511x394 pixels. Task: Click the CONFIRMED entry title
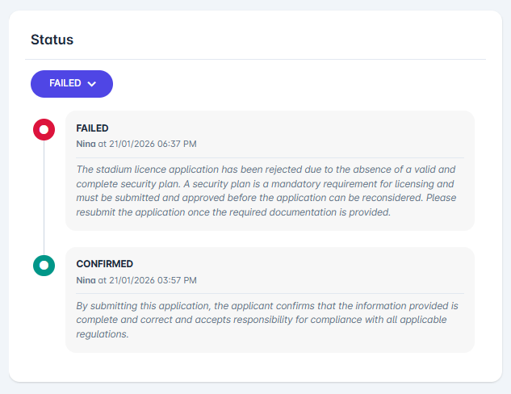tap(104, 264)
